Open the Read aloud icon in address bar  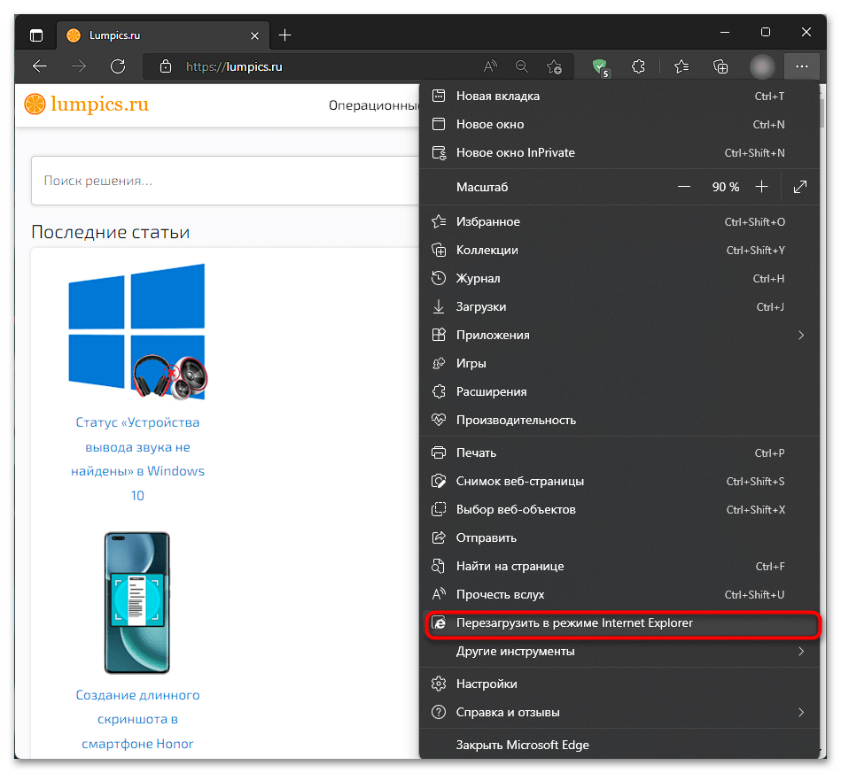(490, 66)
